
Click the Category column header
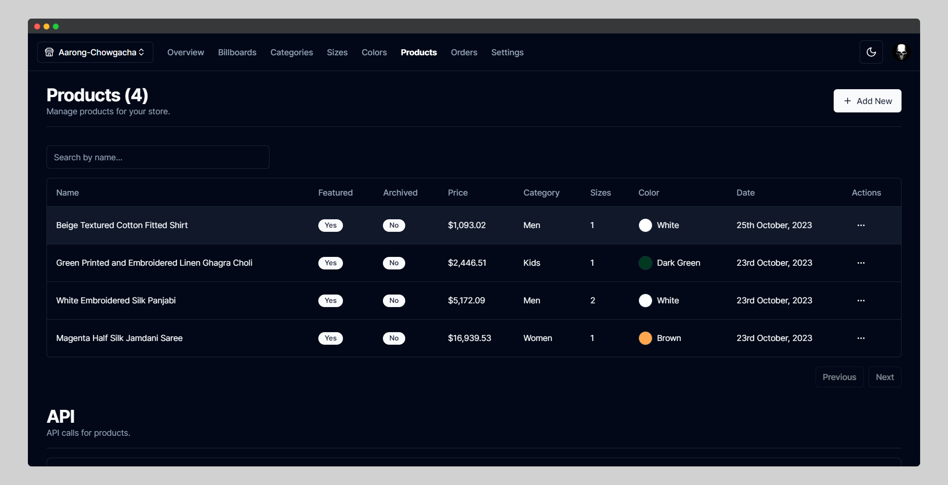coord(541,193)
